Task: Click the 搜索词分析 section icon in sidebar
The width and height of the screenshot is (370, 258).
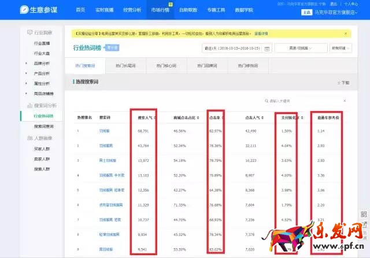Action: click(x=29, y=105)
